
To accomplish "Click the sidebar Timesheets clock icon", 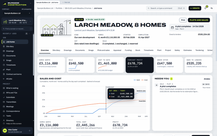I will tap(4, 65).
